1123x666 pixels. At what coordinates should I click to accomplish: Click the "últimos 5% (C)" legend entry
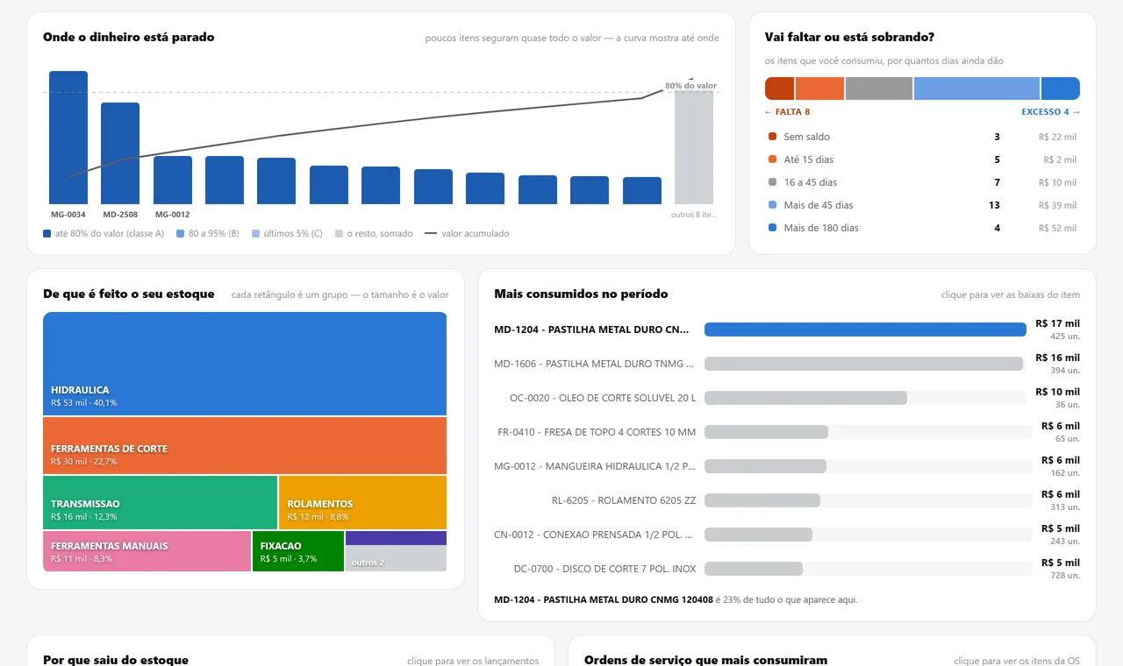287,234
